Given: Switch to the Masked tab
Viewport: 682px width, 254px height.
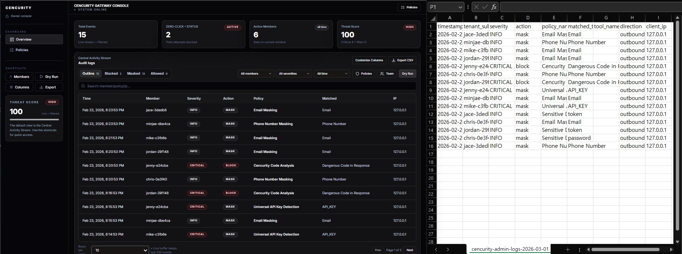Looking at the screenshot, I should [136, 74].
